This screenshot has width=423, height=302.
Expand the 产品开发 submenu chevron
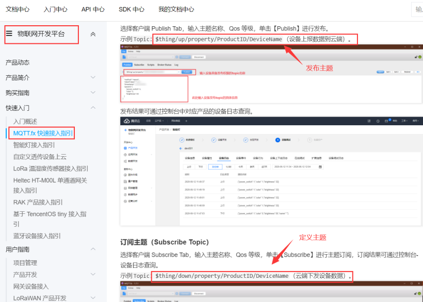point(93,275)
